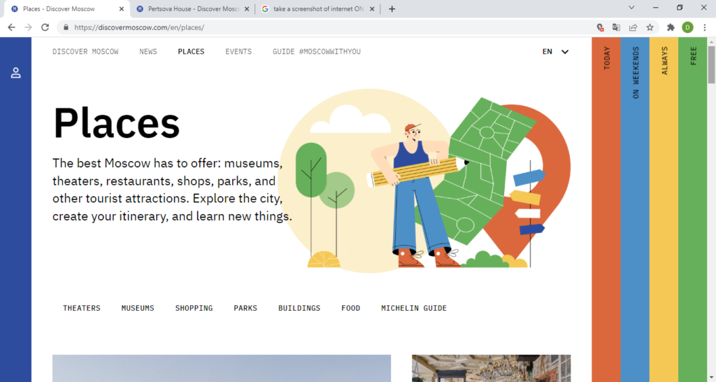Expand the EN language dropdown
This screenshot has height=382, width=716.
point(555,52)
